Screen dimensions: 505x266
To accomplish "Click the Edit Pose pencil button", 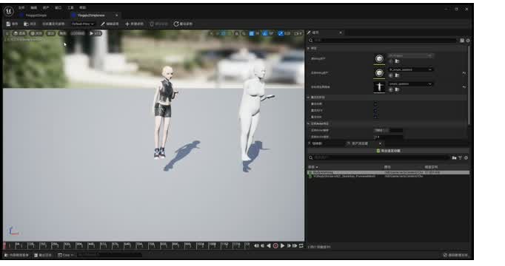I will (110, 24).
